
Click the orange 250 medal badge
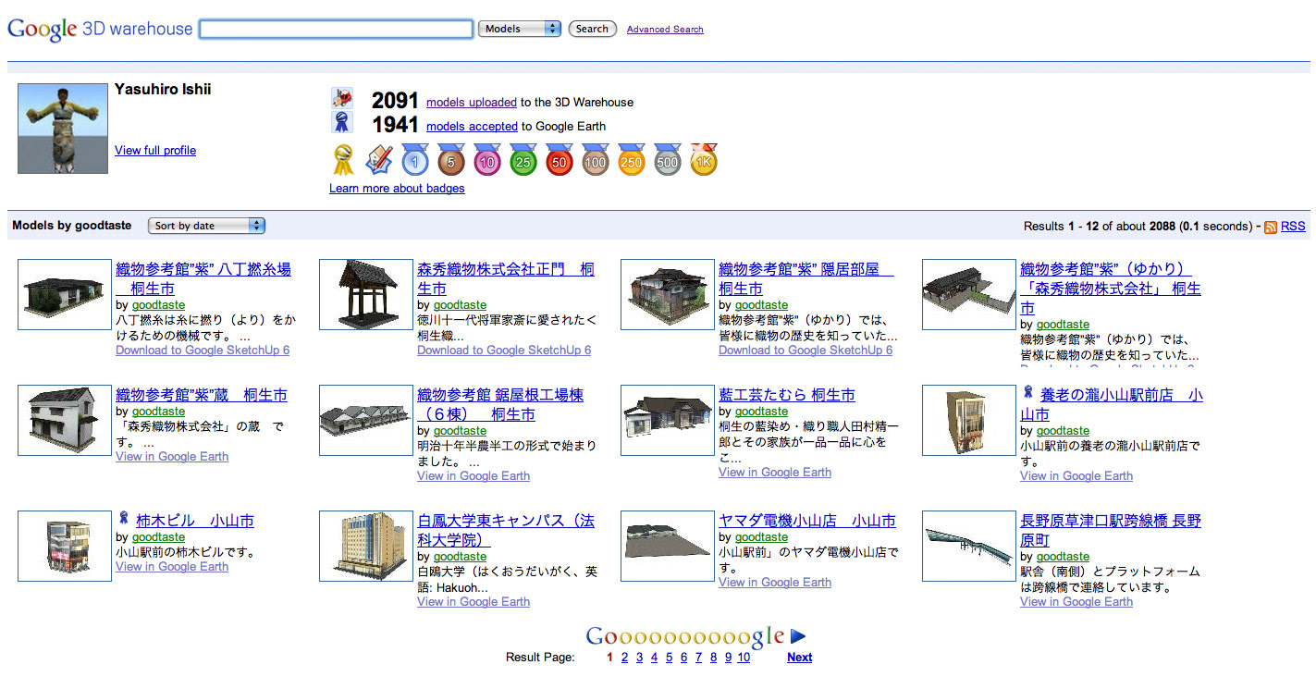[631, 160]
